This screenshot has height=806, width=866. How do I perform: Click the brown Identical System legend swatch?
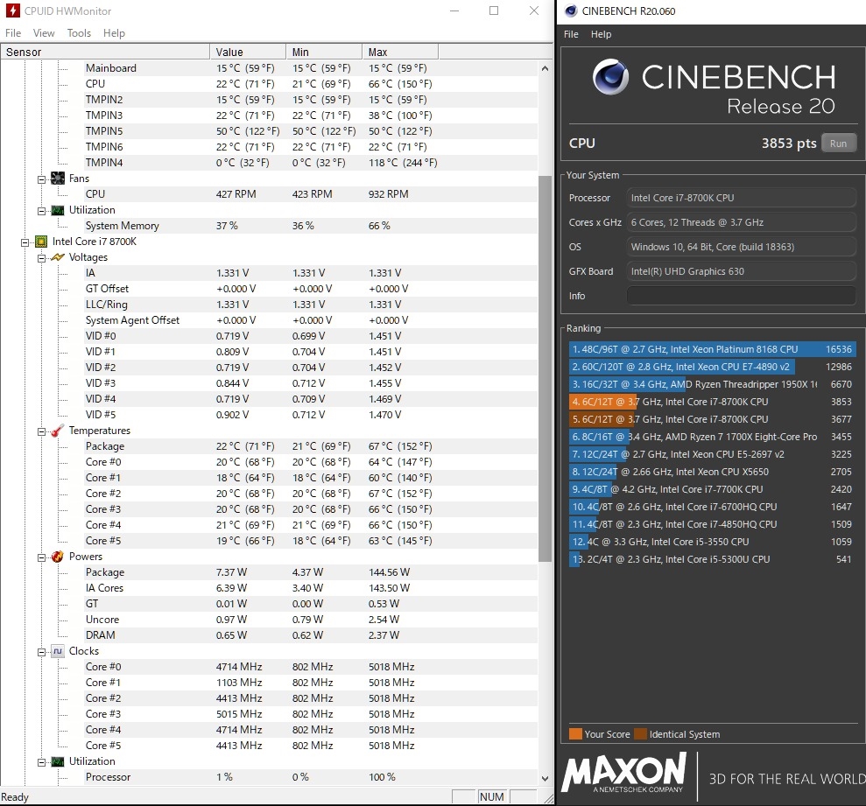pos(641,734)
